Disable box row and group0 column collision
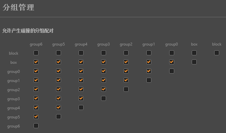 pos(172,62)
